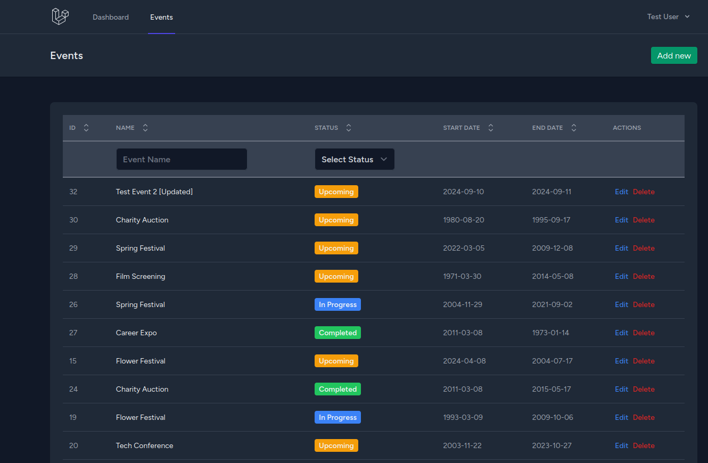Edit event with ID 26
708x463 pixels.
pyautogui.click(x=621, y=304)
